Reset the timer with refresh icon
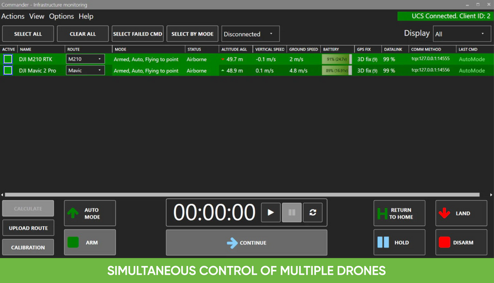Screen dimensions: 494x283 (x=313, y=213)
